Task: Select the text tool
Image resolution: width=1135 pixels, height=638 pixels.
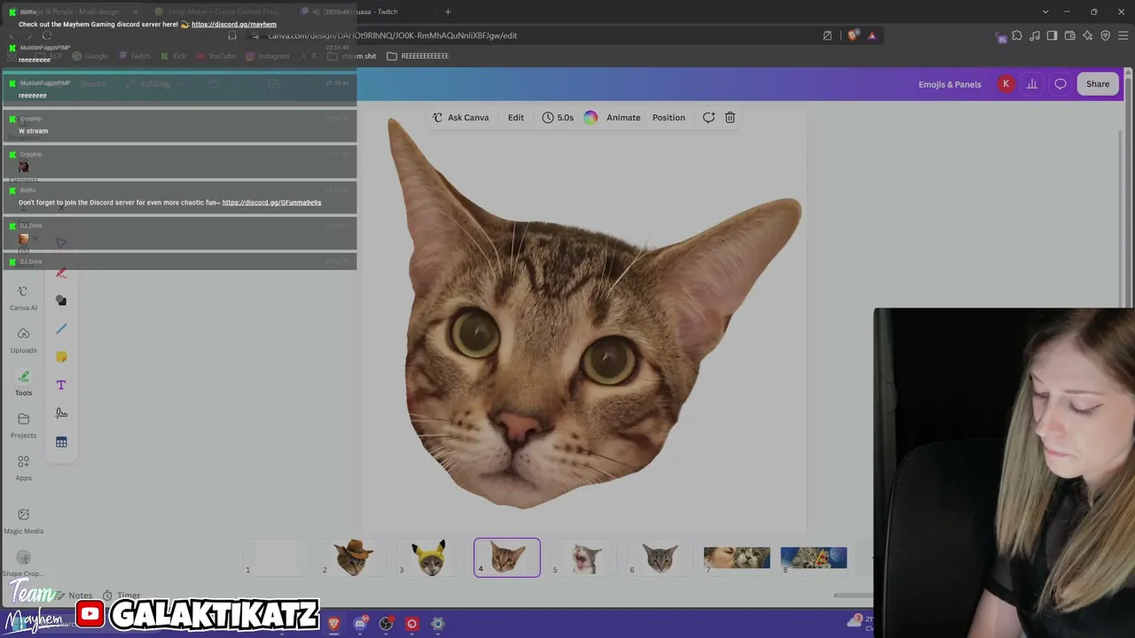Action: [x=61, y=385]
